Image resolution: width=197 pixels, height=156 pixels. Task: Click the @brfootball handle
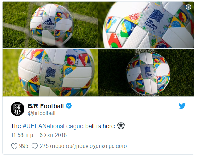pos(42,113)
